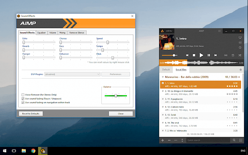Open File Explorer from taskbar
248x155 pixels.
(x=24, y=151)
